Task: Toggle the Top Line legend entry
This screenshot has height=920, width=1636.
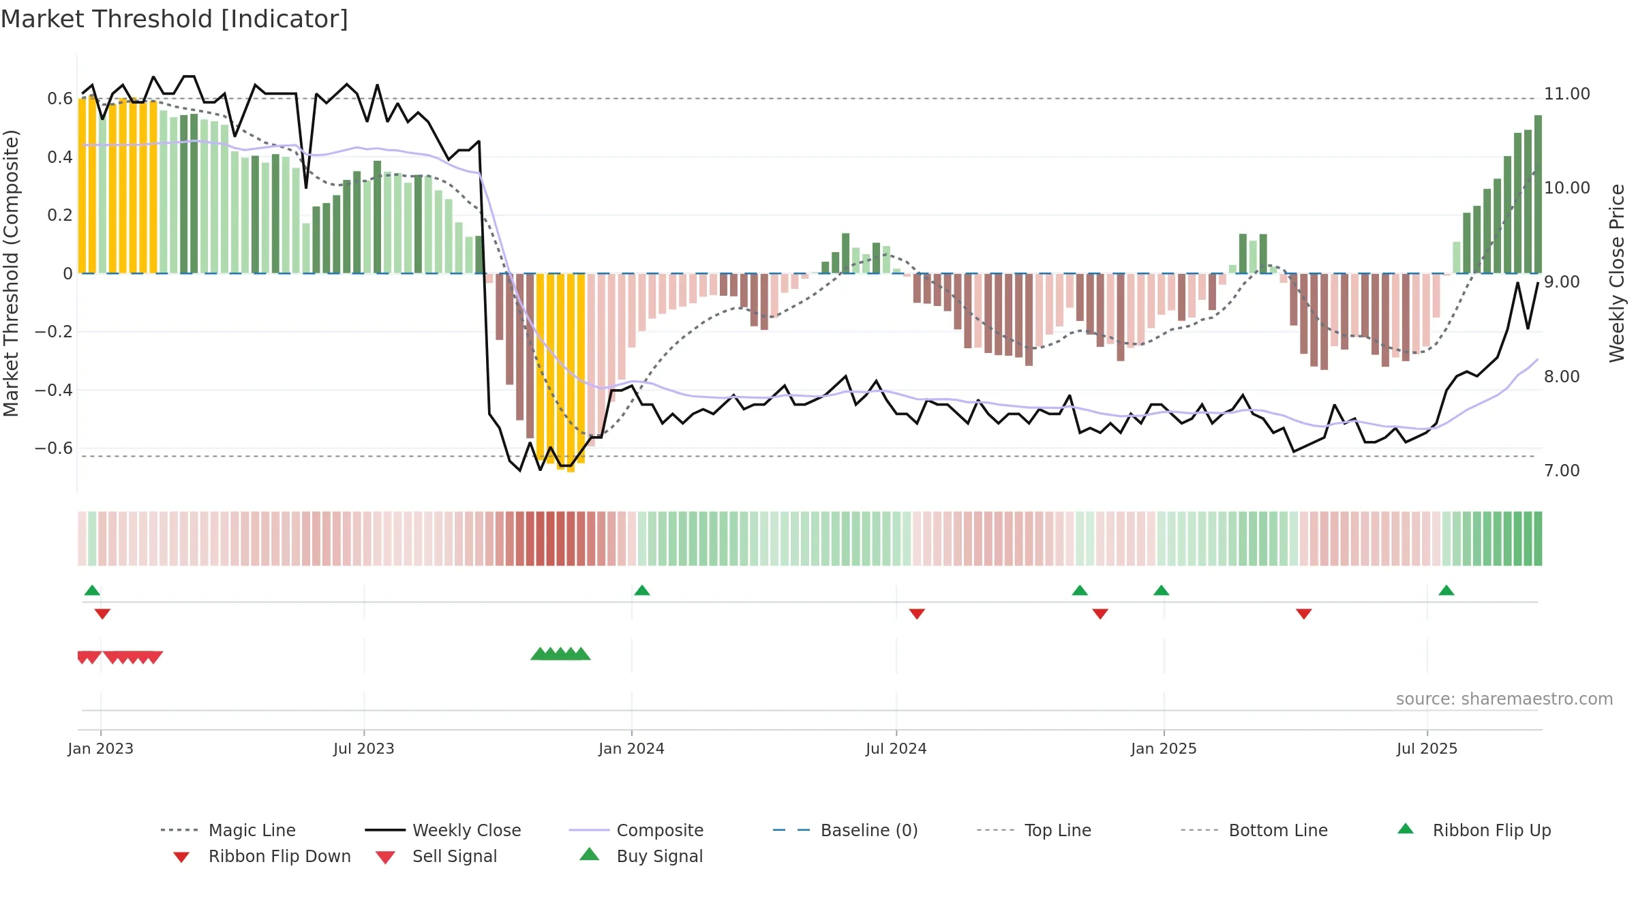Action: click(x=1033, y=830)
